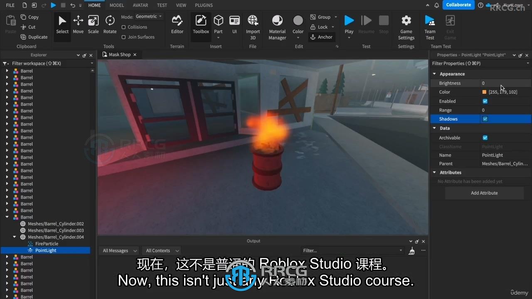Edit the Brightness value field
This screenshot has height=299, width=532.
tap(505, 83)
